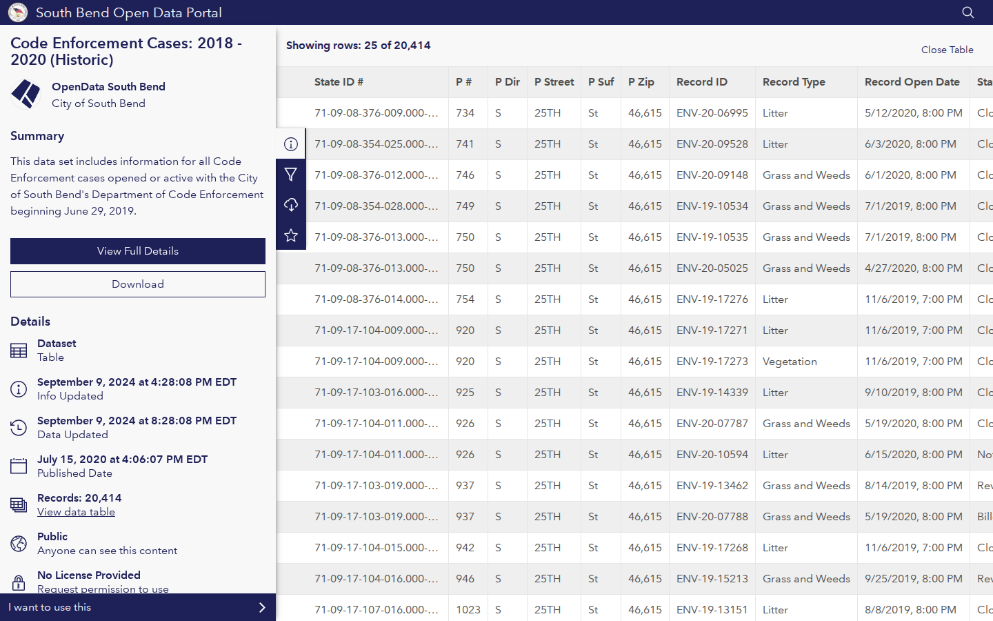Select Record ID ENV-19-17271 cell
Viewport: 993px width, 621px height.
tap(712, 331)
